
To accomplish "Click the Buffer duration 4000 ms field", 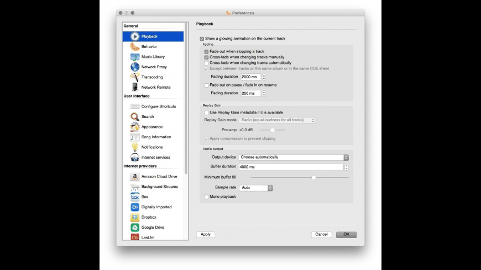I will [291, 167].
